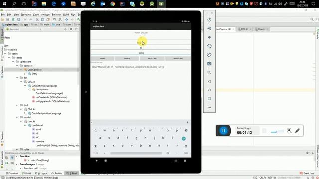Click the emulator back triangle icon
Image resolution: width=319 pixels, height=179 pixels.
coord(209,81)
